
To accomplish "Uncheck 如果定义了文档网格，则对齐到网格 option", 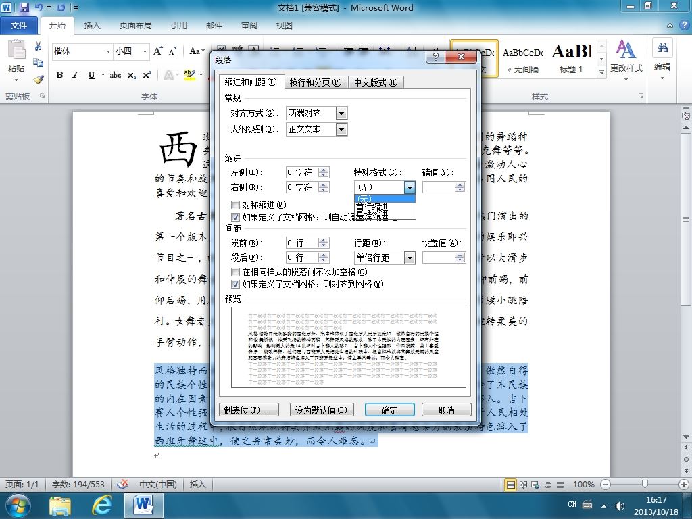I will 235,285.
